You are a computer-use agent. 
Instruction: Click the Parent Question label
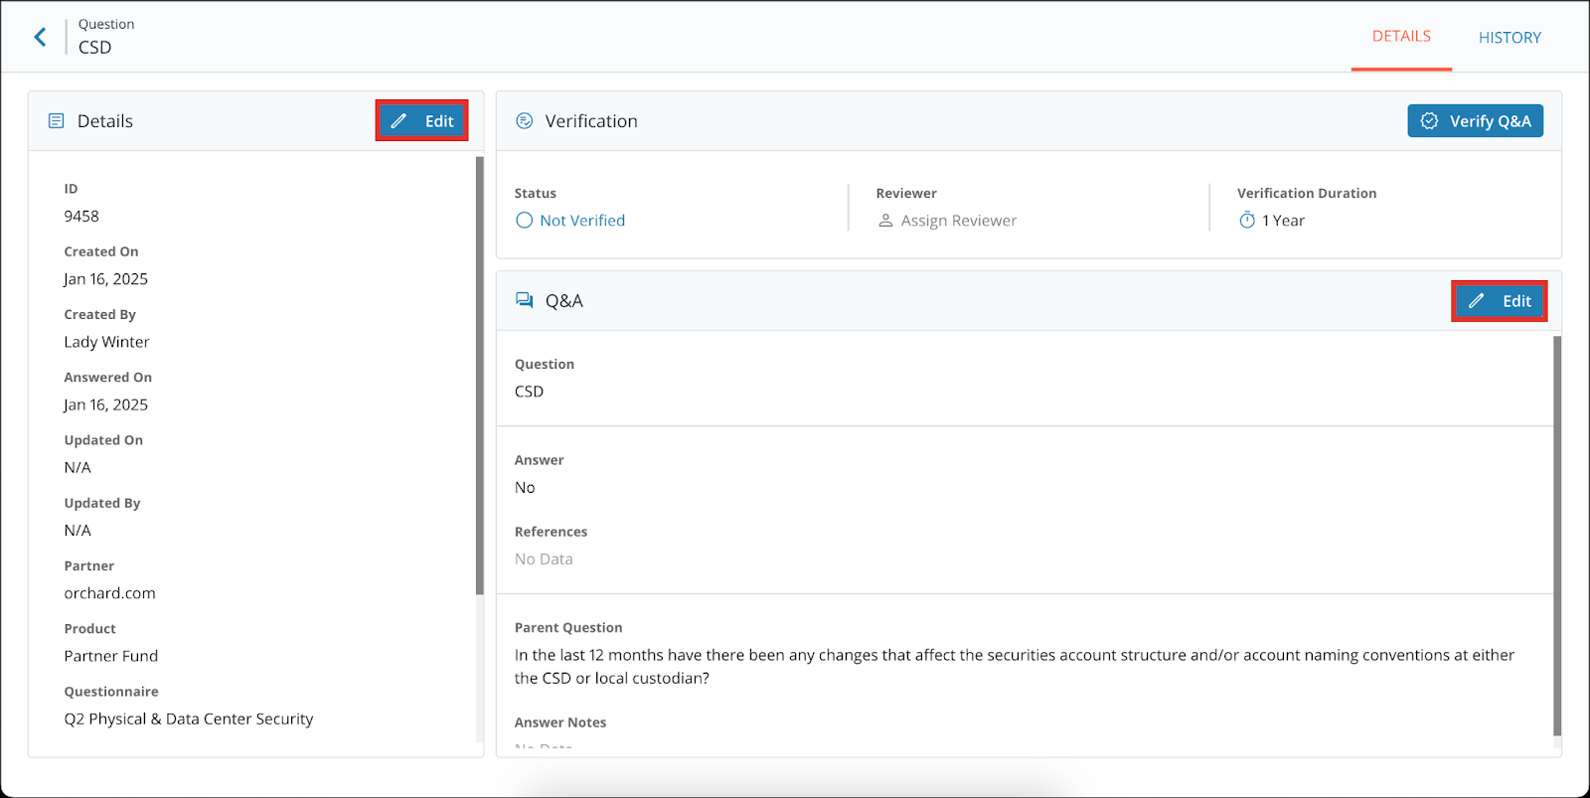(567, 627)
